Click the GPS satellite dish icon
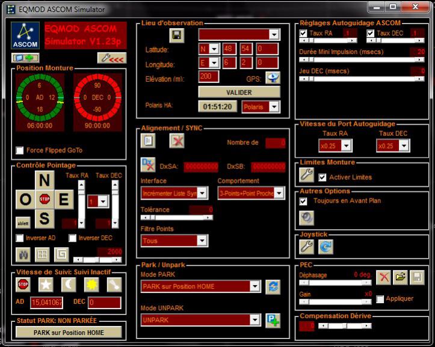The width and height of the screenshot is (435, 347). pos(273,78)
